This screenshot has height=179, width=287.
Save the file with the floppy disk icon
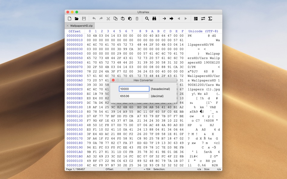click(x=84, y=19)
